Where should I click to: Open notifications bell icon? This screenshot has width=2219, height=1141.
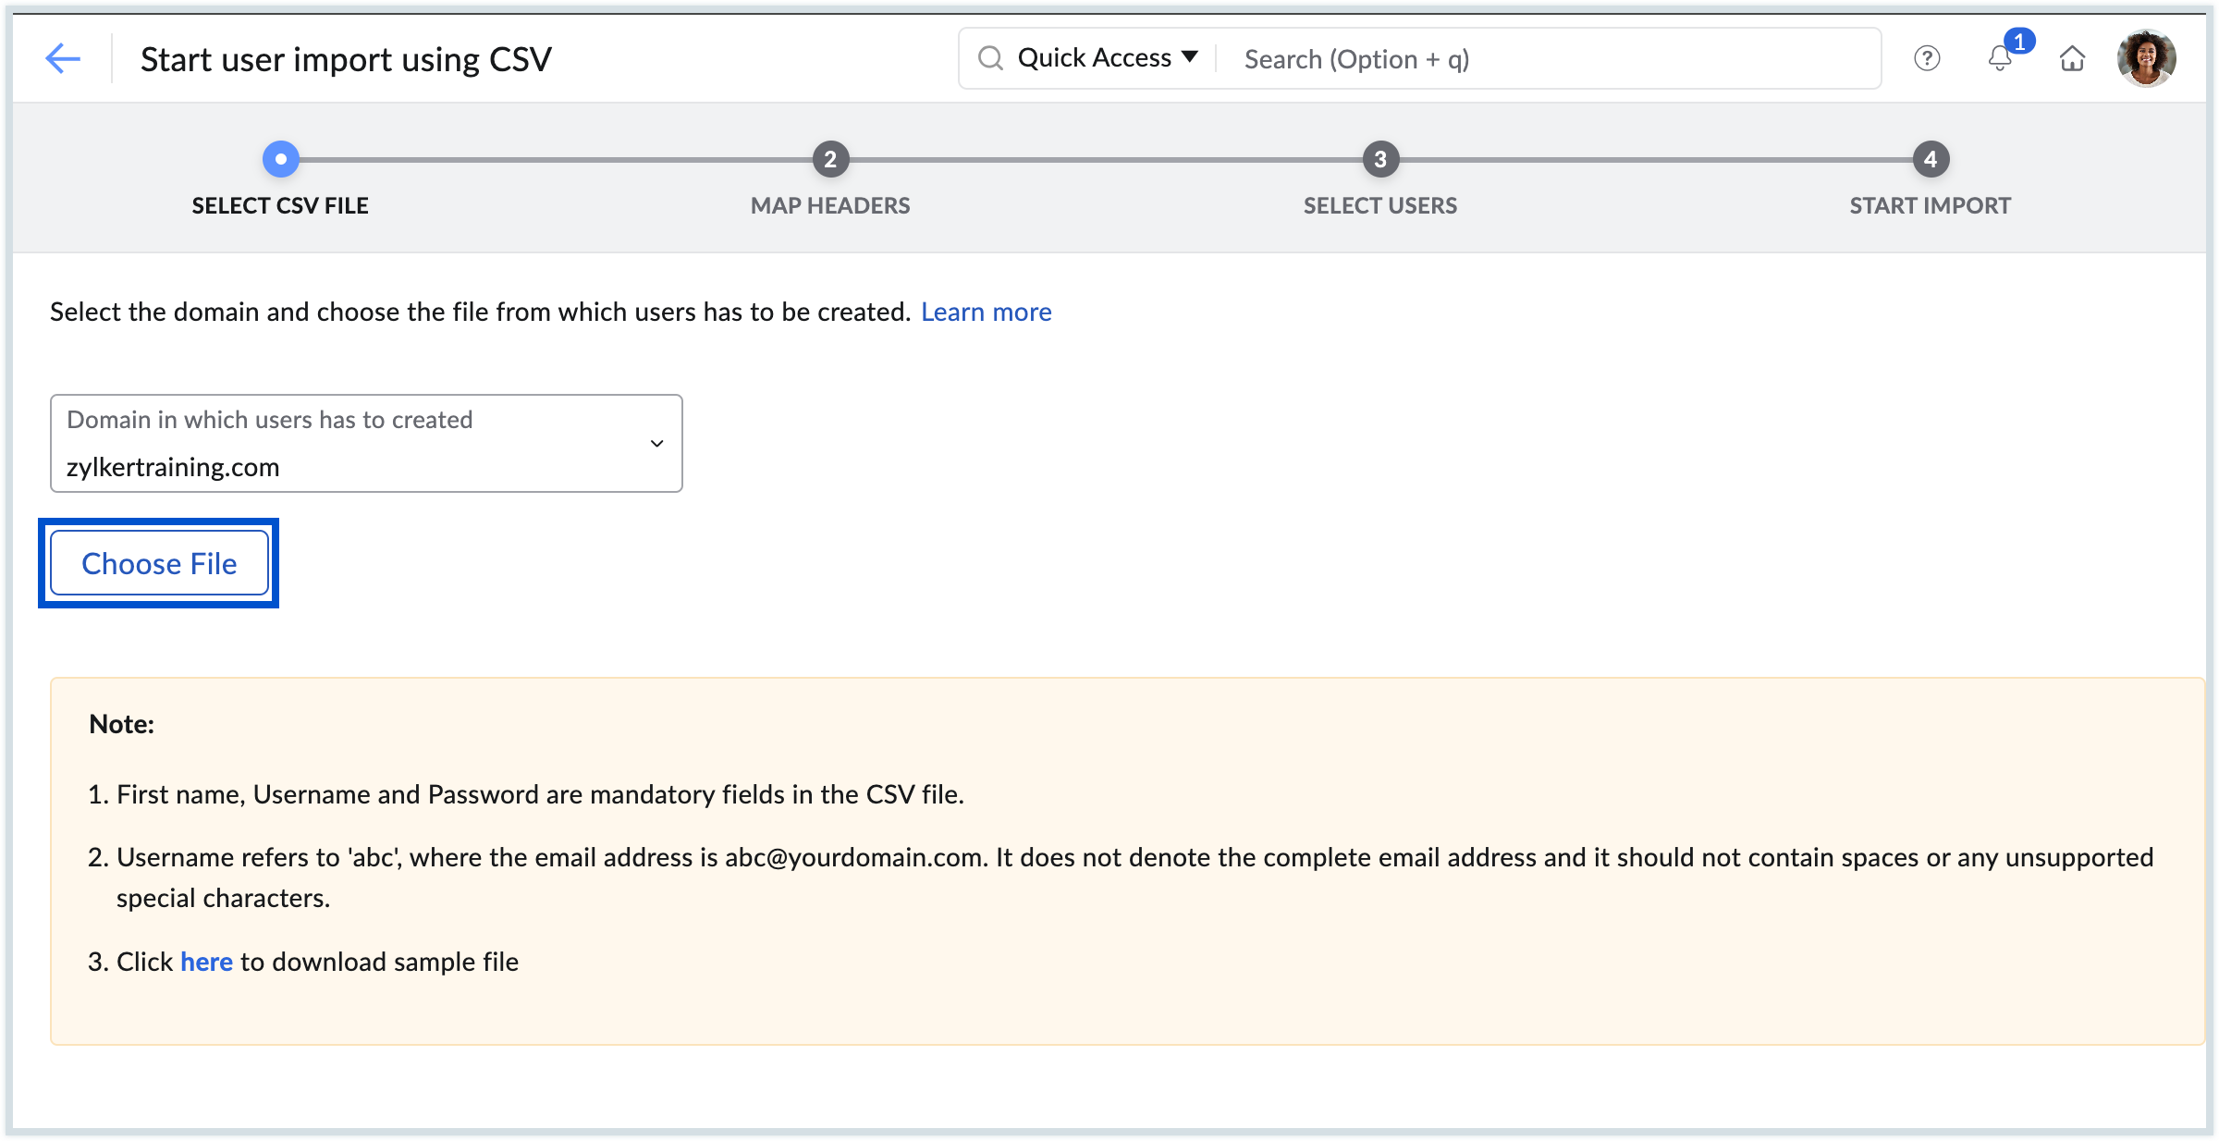pos(2000,59)
